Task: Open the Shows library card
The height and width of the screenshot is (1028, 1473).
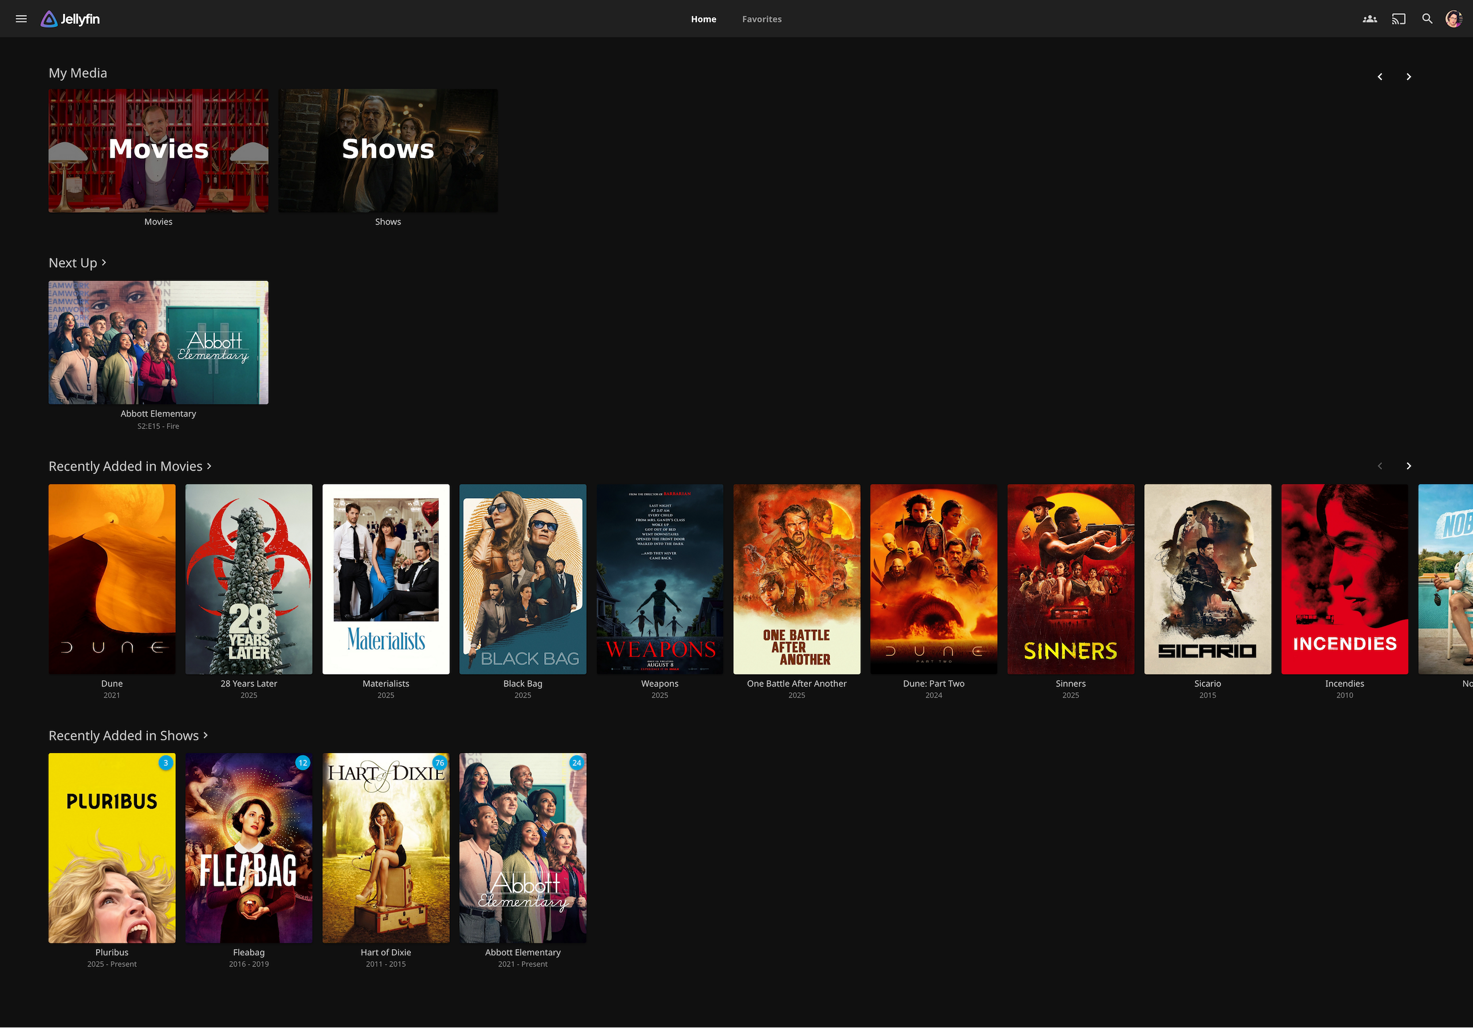Action: (387, 151)
